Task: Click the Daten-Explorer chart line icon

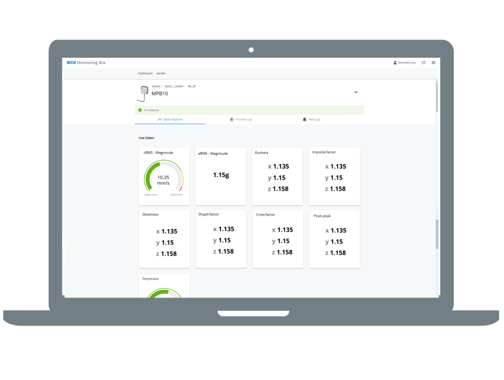Action: pyautogui.click(x=159, y=119)
